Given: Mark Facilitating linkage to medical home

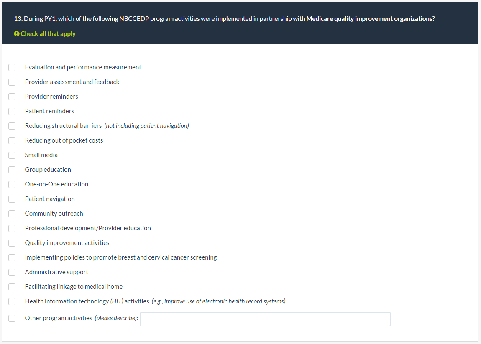Looking at the screenshot, I should click(12, 287).
